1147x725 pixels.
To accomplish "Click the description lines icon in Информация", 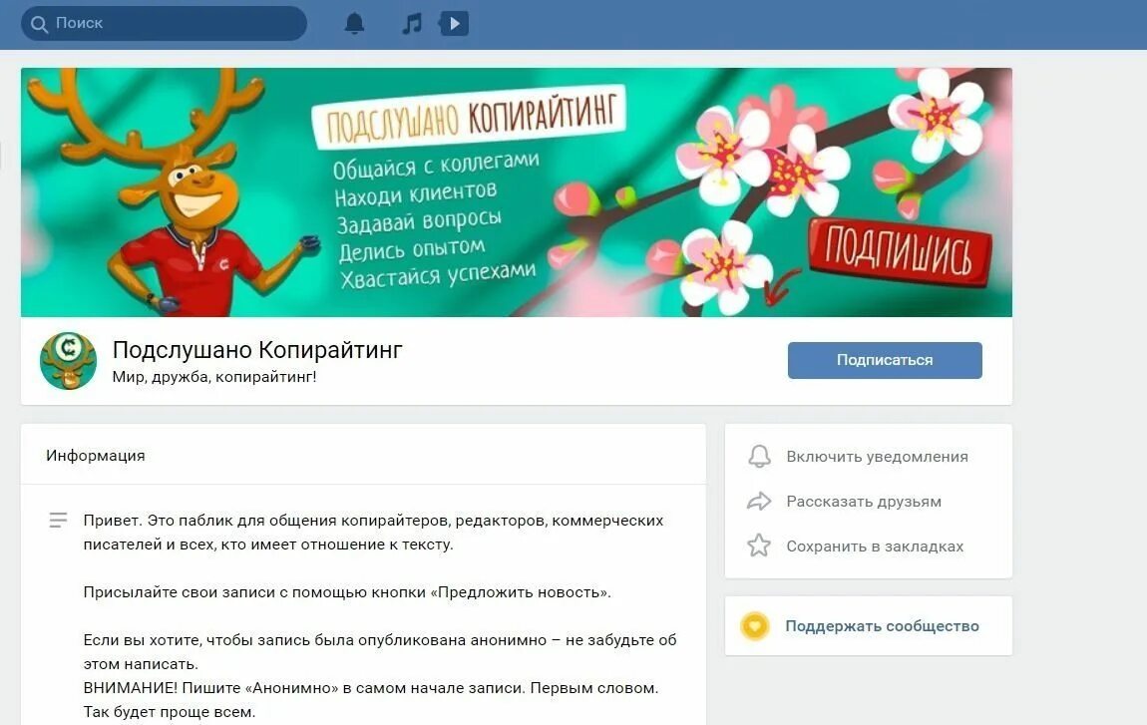I will [x=58, y=521].
